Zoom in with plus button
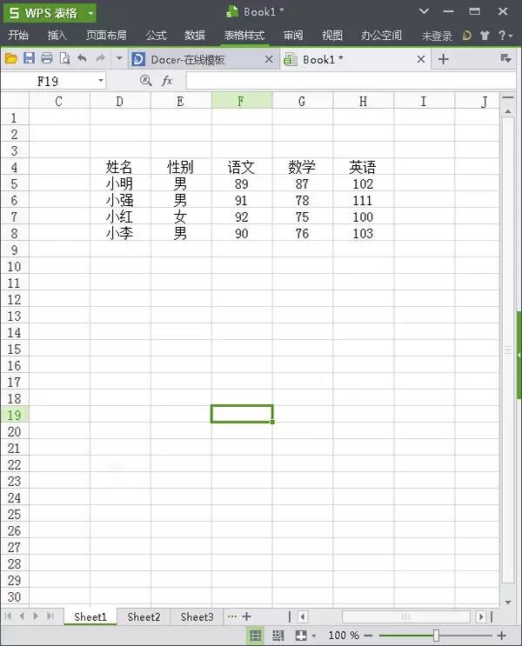Image resolution: width=522 pixels, height=646 pixels. [502, 636]
